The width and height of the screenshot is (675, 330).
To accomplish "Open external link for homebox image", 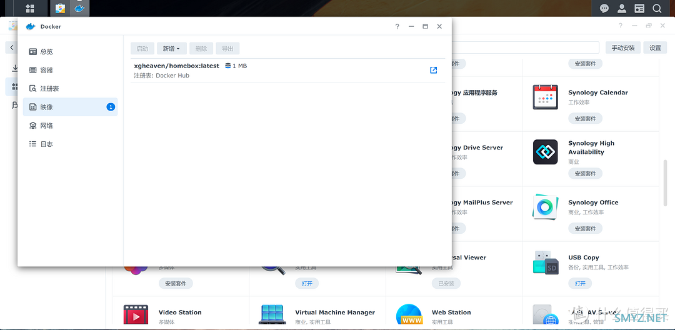I will pyautogui.click(x=434, y=70).
